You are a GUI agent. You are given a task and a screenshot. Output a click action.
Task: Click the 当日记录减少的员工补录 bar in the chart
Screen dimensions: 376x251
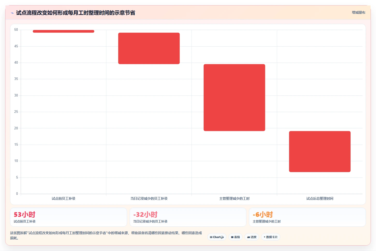point(149,48)
